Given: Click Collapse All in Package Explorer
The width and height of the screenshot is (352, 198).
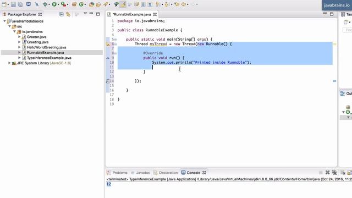Looking at the screenshot, I should click(x=61, y=14).
